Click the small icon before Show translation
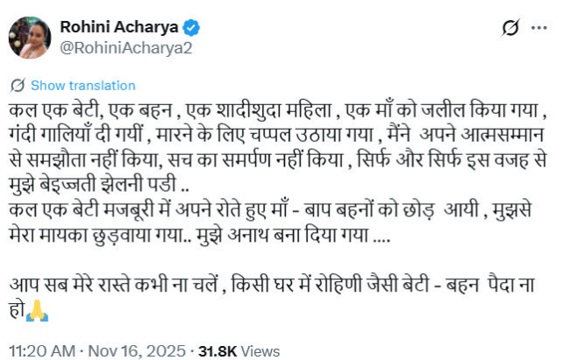Image resolution: width=563 pixels, height=360 pixels. (17, 86)
